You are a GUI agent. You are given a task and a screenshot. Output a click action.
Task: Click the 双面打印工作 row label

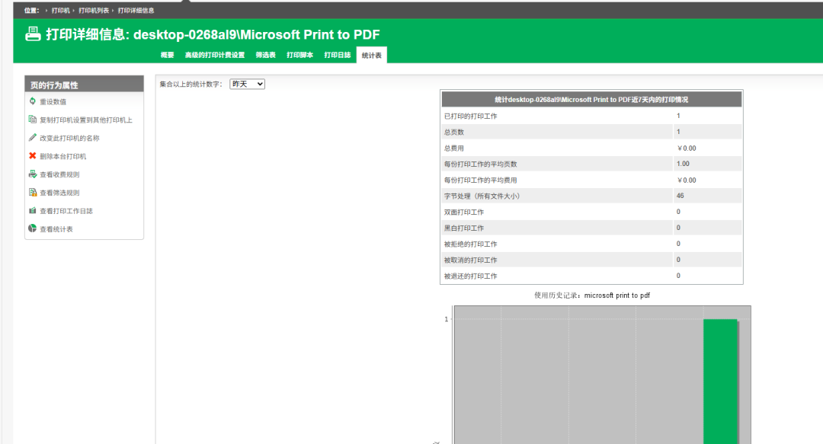click(464, 212)
